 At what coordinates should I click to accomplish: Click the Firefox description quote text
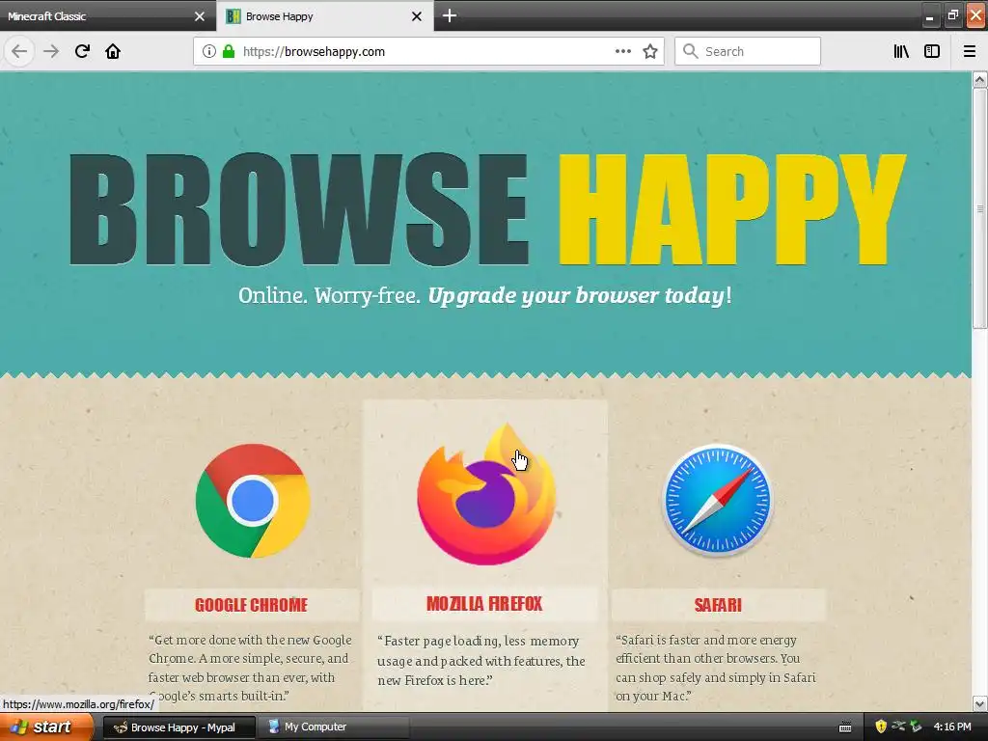tap(481, 660)
